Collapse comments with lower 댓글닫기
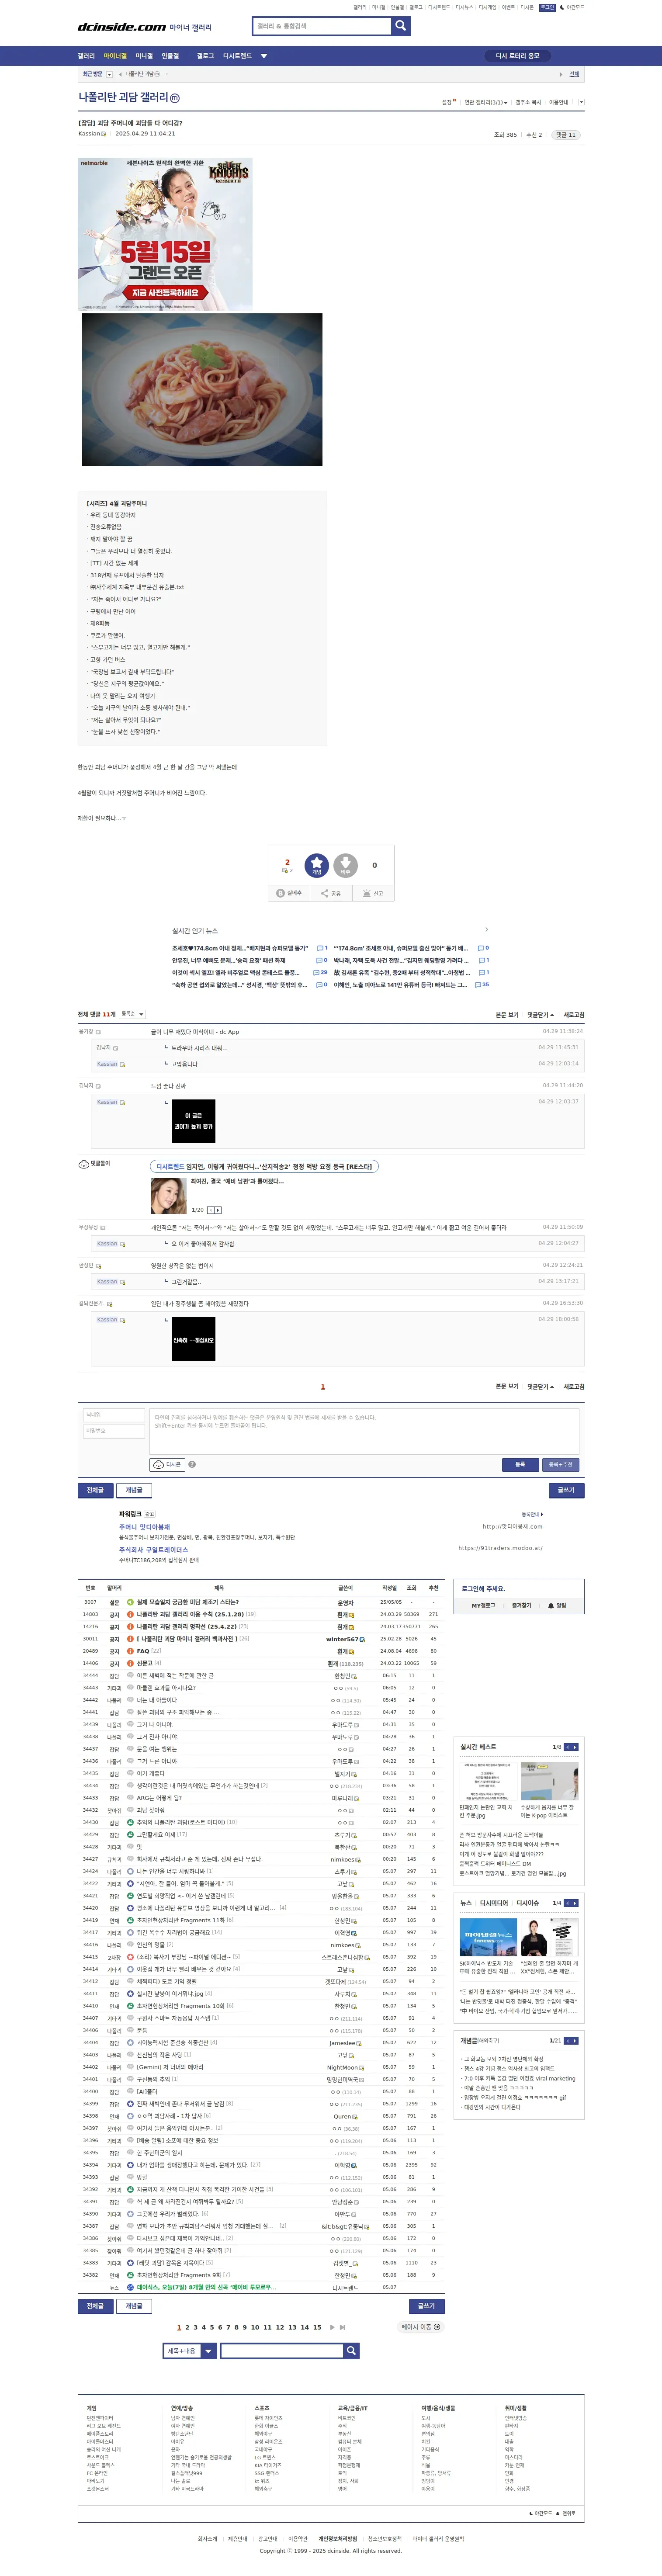This screenshot has height=2576, width=662. tap(540, 1387)
